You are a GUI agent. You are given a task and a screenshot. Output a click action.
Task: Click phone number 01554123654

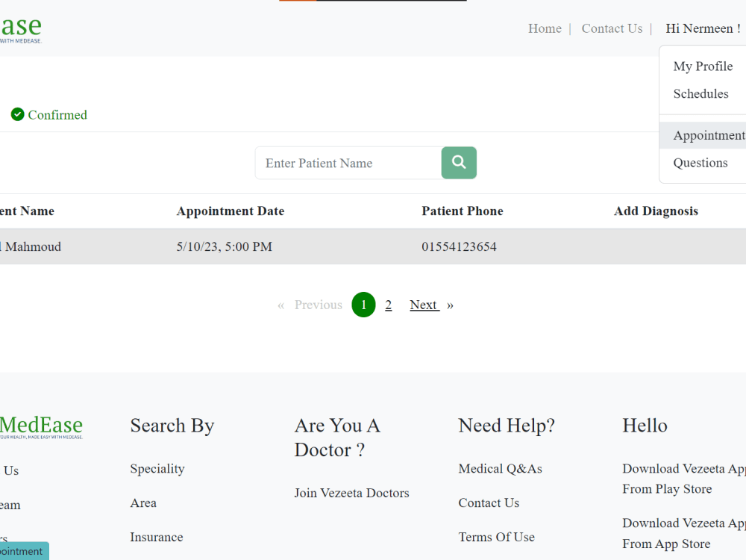(x=459, y=246)
